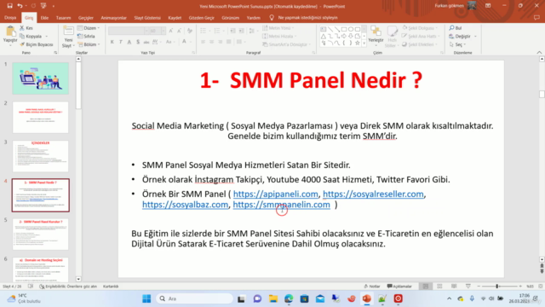The image size is (545, 307).
Task: Toggle italic T formatting
Action: click(121, 42)
